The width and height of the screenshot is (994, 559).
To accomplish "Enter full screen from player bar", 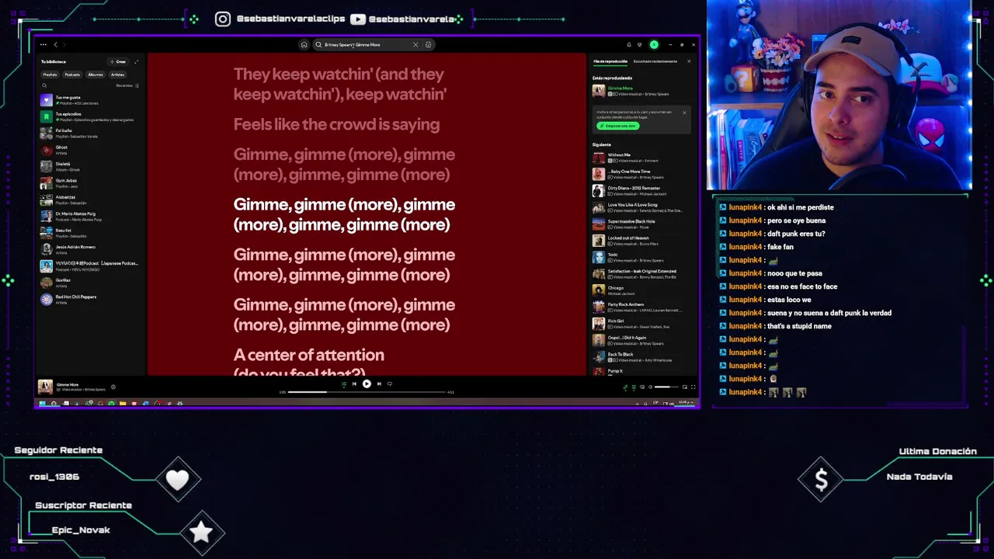I will coord(693,387).
